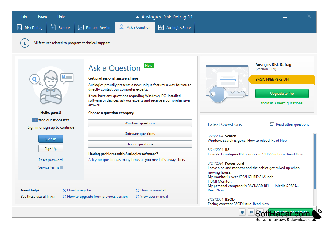
Task: Click the license key illustration
Action: tap(227, 84)
